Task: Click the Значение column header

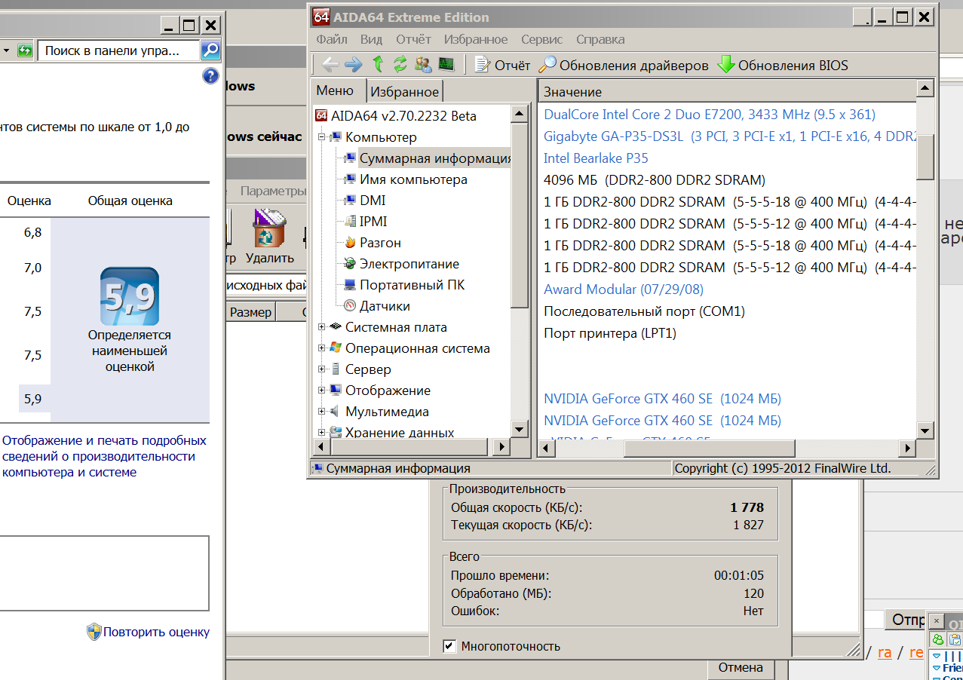Action: (x=728, y=92)
